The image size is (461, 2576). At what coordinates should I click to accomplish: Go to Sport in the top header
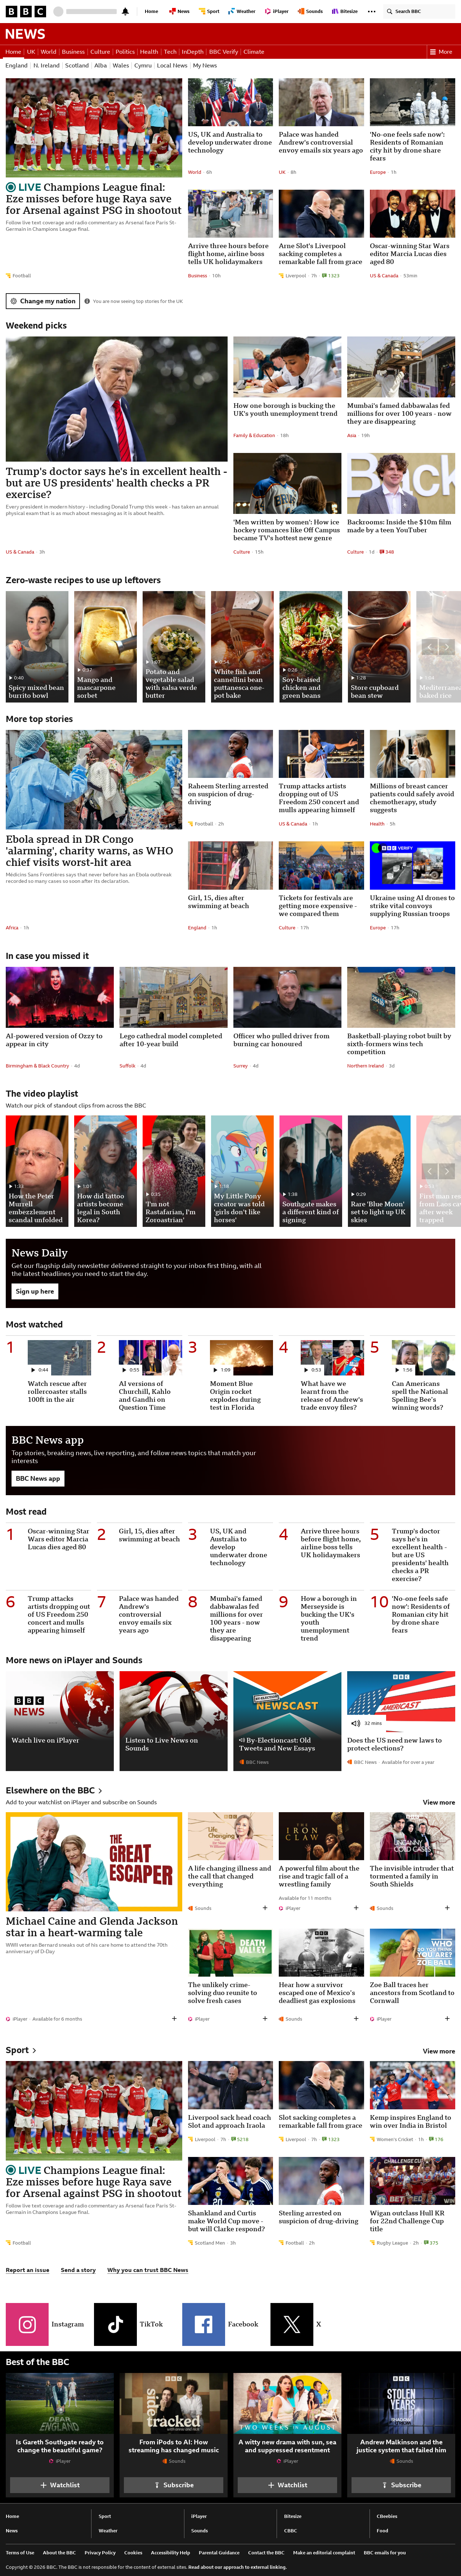tap(210, 12)
